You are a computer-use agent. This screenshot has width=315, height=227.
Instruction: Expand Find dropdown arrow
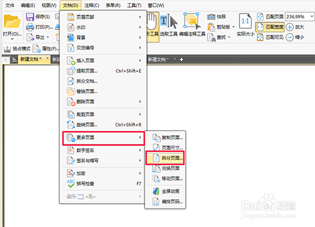click(229, 37)
